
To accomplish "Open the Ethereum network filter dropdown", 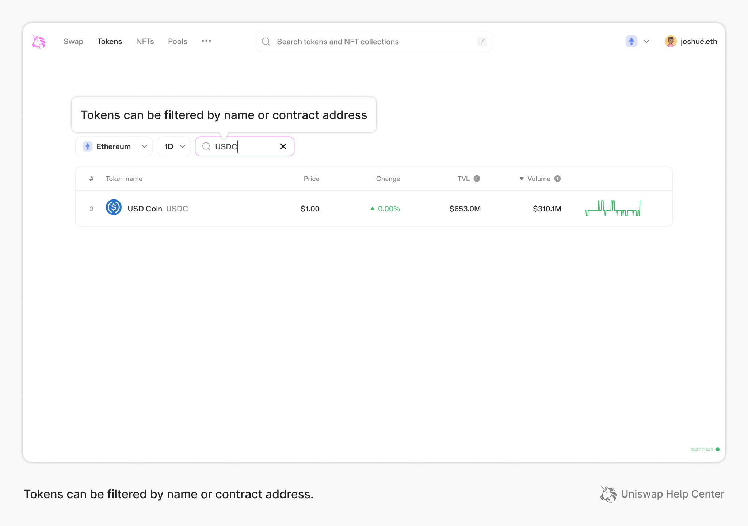I will click(x=114, y=146).
